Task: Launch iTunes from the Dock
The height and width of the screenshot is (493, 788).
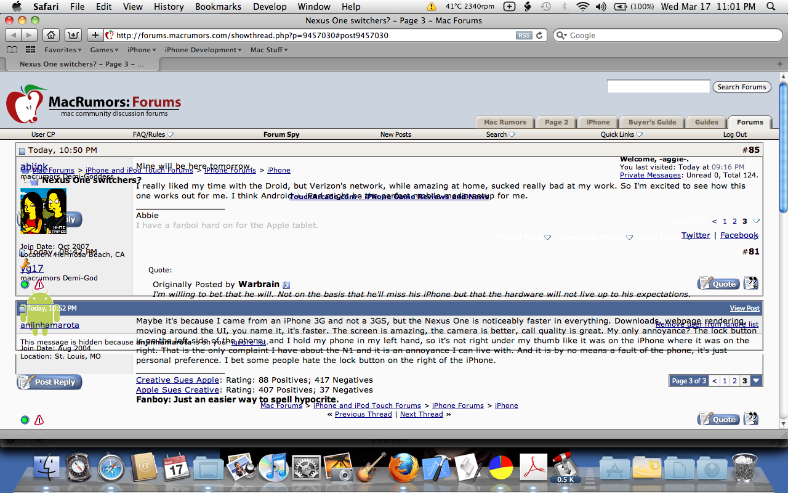Action: [x=273, y=467]
